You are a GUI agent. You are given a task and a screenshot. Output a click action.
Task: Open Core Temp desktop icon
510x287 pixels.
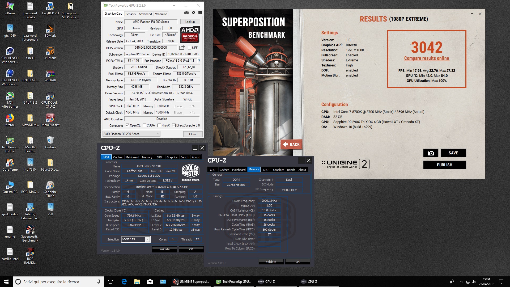[x=10, y=165]
